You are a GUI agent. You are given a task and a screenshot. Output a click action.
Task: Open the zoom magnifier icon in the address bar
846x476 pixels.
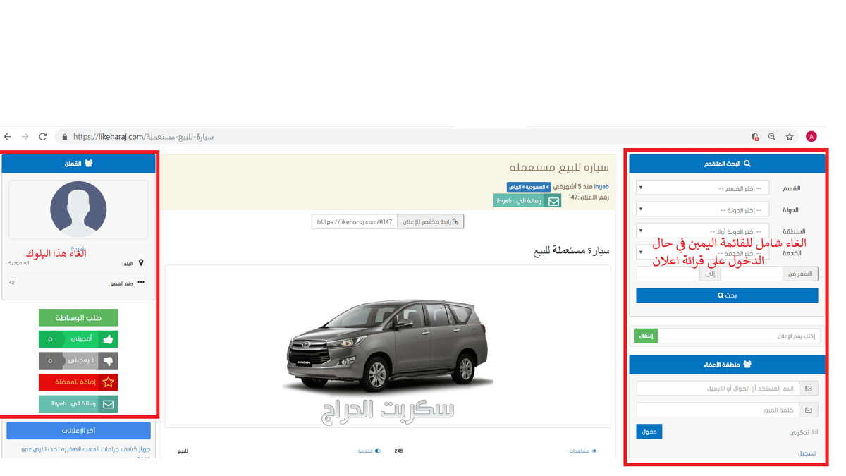coord(772,137)
